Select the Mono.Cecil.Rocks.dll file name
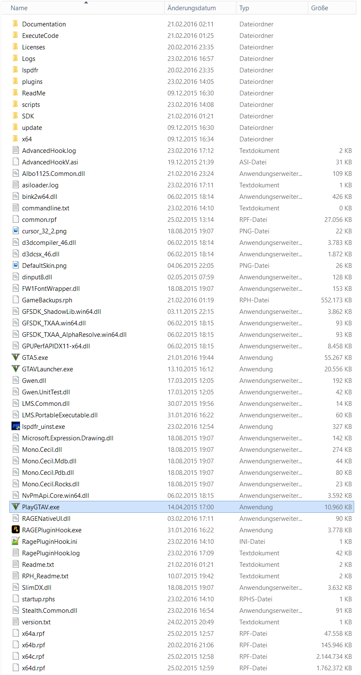 (51, 484)
